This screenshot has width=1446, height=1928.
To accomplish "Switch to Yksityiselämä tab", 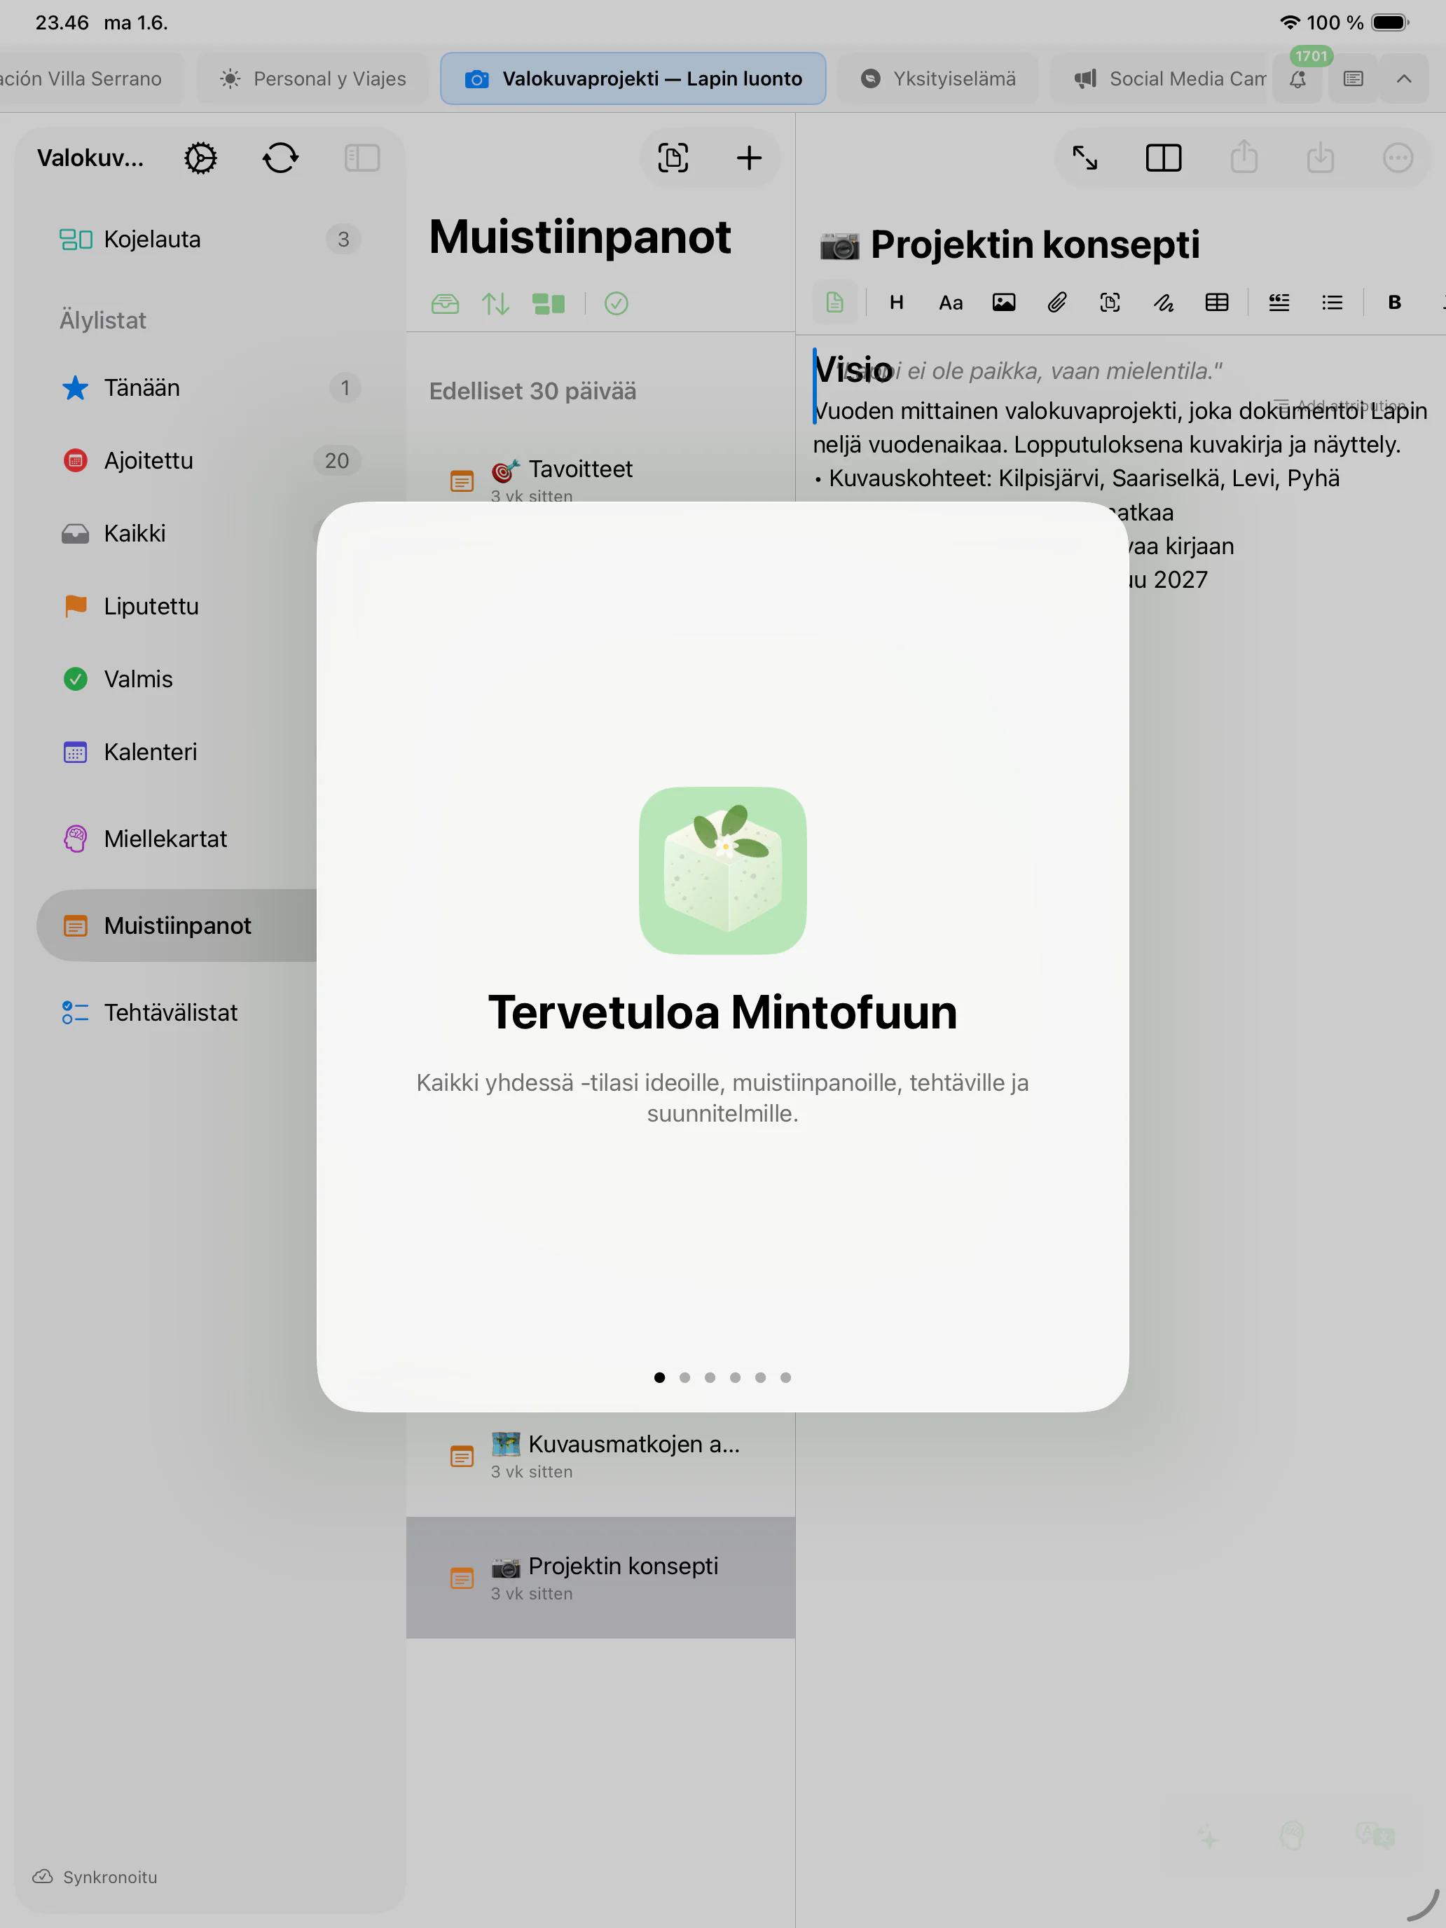I will pos(939,78).
